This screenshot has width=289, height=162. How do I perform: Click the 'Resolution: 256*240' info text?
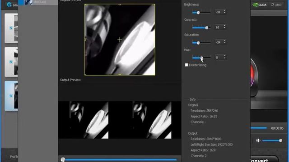tap(204, 111)
